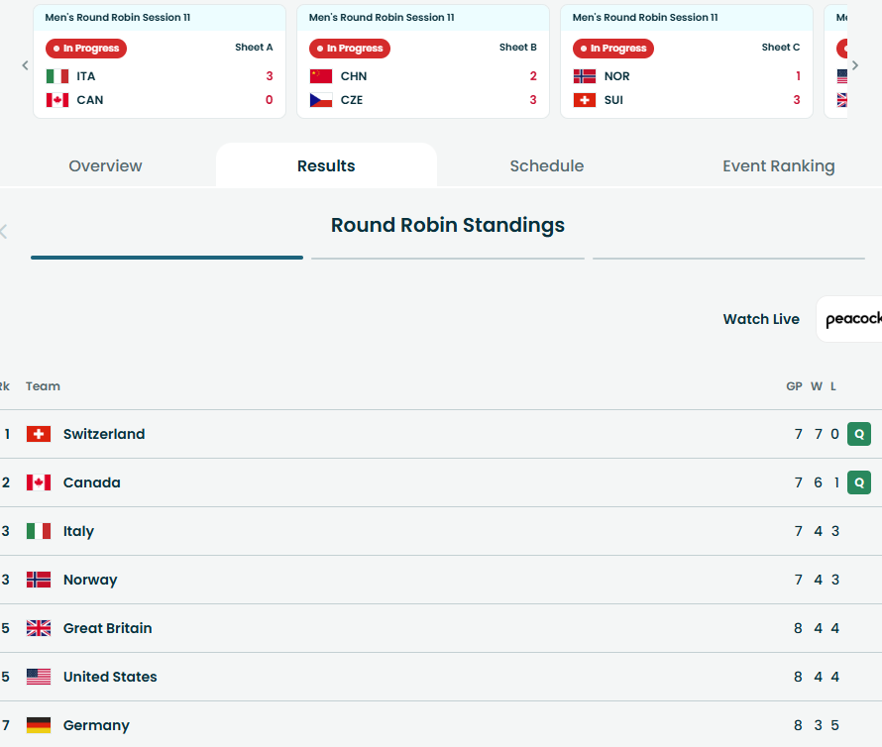Click the Round Robin Standings heading
This screenshot has width=882, height=747.
[x=448, y=225]
